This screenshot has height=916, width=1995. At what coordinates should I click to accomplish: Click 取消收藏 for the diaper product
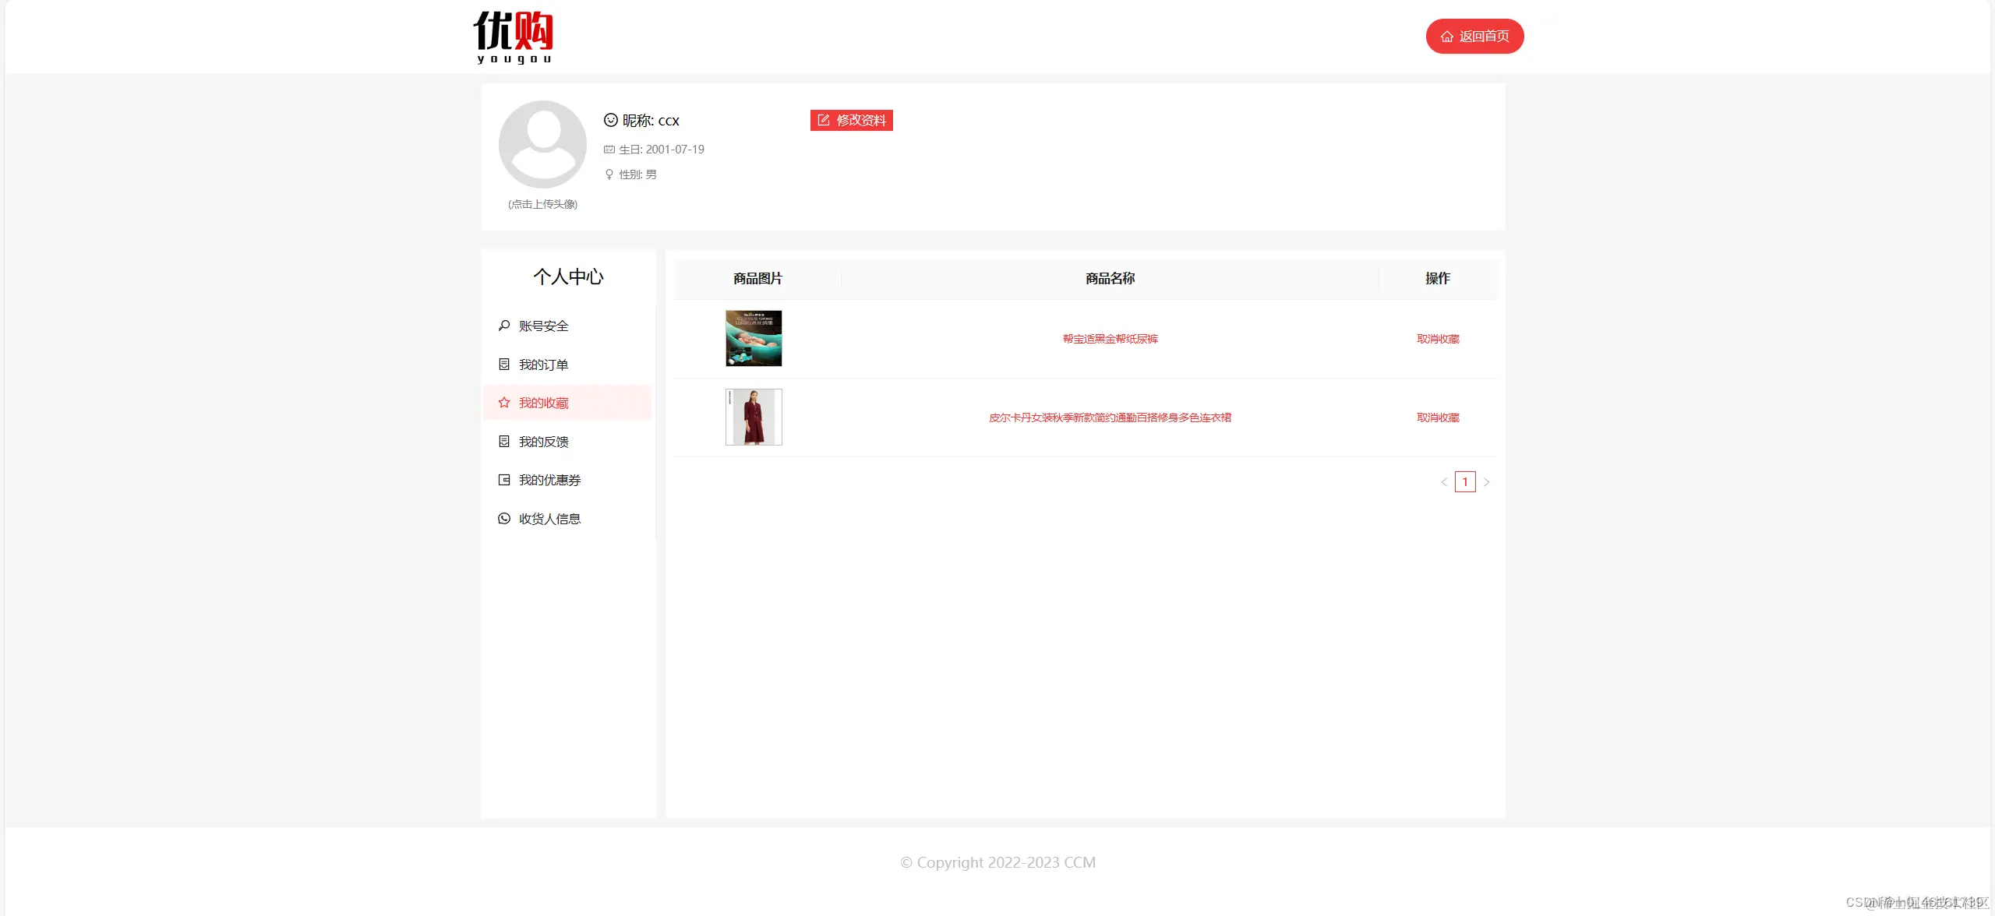click(x=1438, y=339)
